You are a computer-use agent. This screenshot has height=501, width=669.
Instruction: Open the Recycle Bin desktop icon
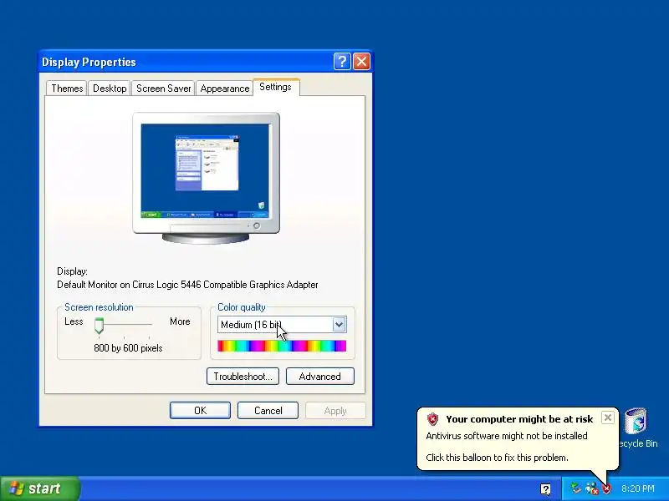pyautogui.click(x=637, y=428)
